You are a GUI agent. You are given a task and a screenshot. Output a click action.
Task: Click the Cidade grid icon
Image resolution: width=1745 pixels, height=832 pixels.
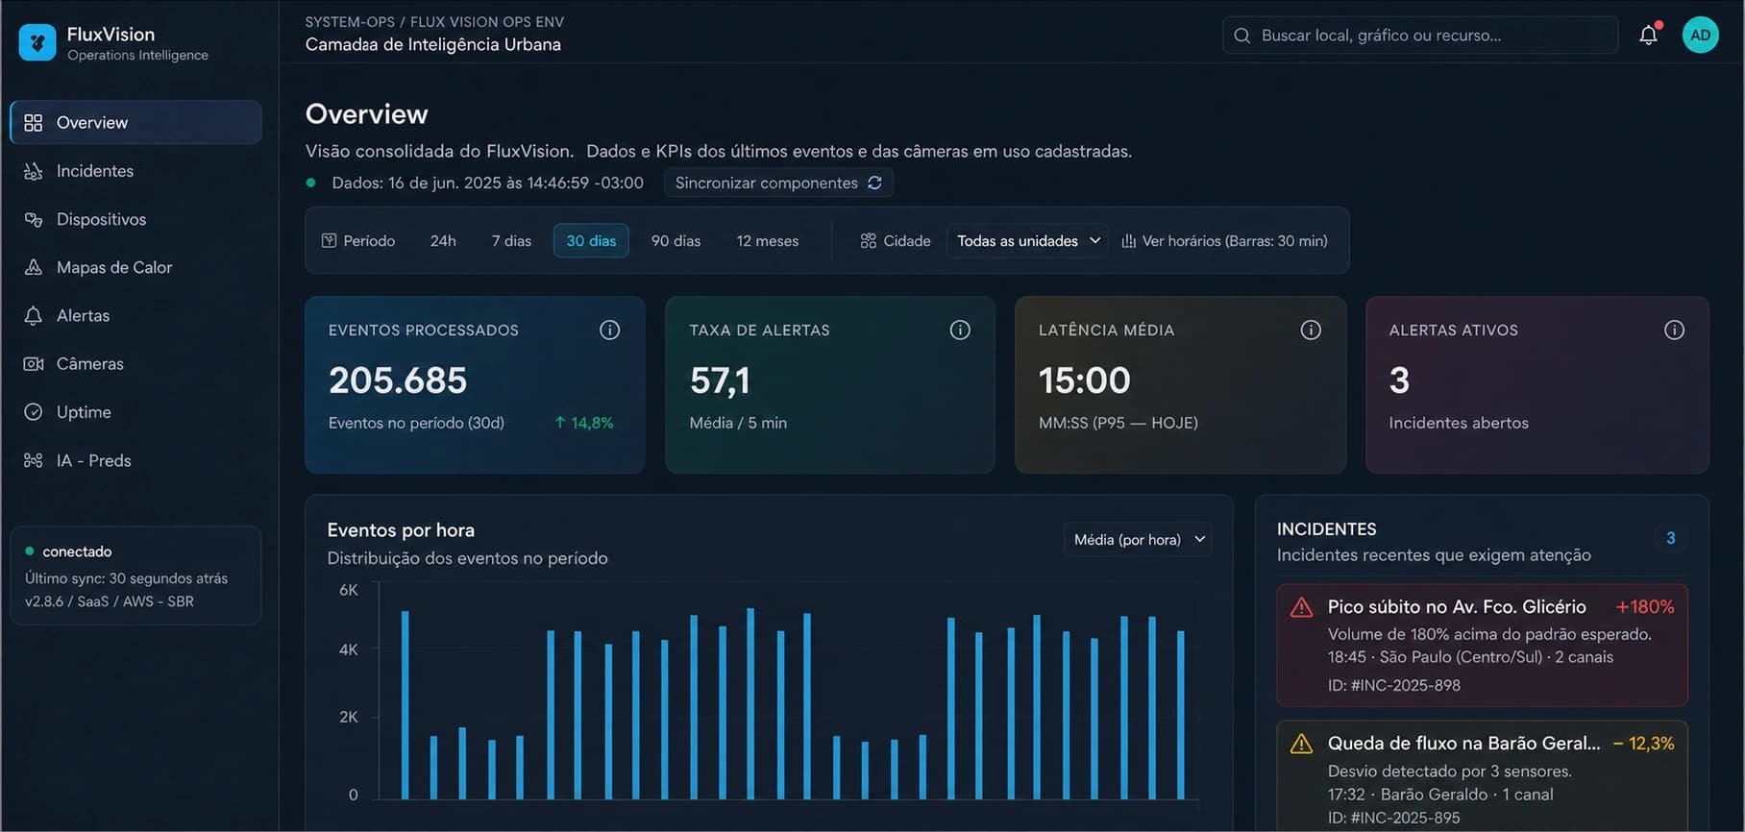pos(869,241)
